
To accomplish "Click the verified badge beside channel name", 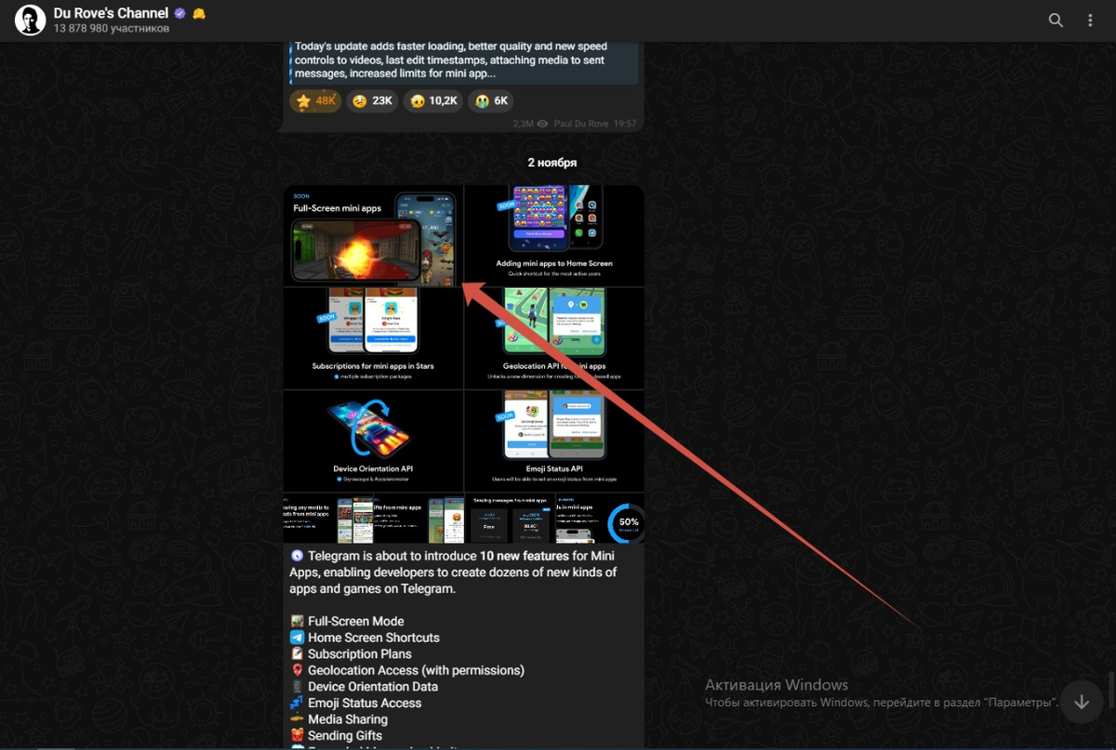I will point(179,14).
